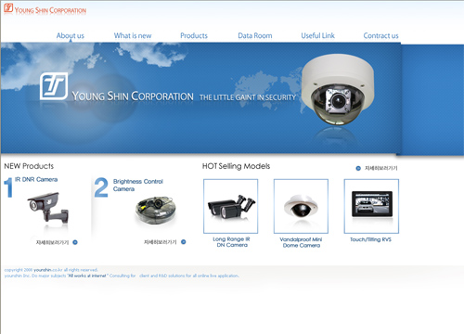Select the Useful Link menu item
464x334 pixels.
tap(318, 35)
